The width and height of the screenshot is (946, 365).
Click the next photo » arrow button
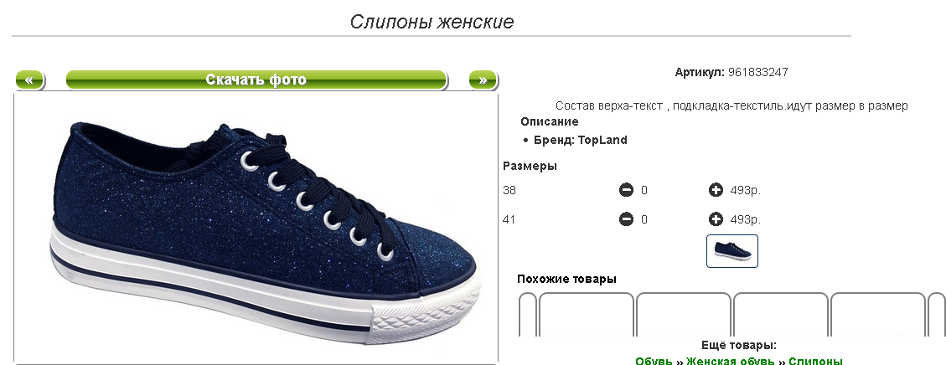[x=483, y=80]
